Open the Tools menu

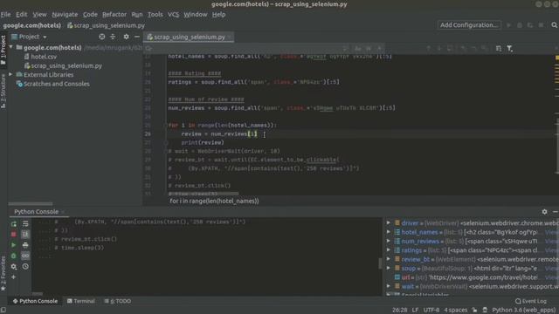click(155, 15)
